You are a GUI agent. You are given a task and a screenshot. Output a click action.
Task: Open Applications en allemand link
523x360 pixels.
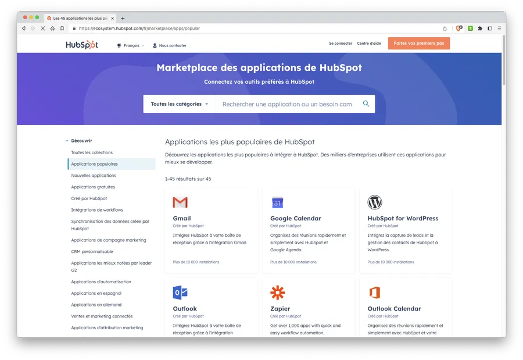tap(96, 305)
